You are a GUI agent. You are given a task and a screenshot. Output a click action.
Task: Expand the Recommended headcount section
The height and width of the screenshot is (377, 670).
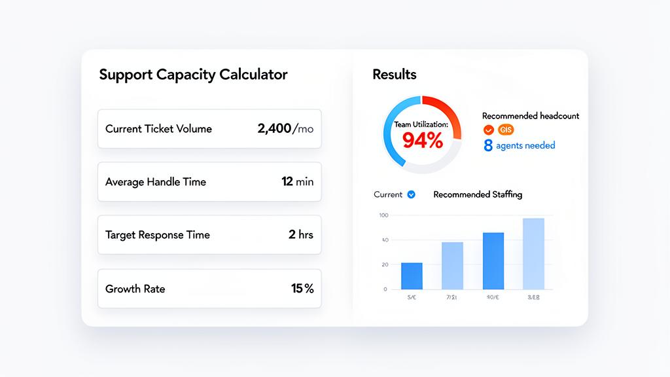tap(531, 116)
